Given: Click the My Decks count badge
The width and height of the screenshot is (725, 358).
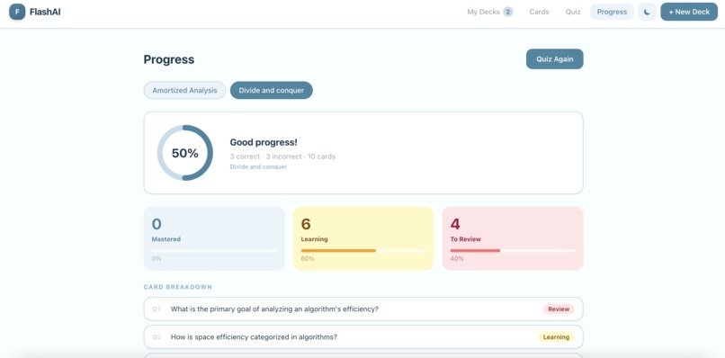Looking at the screenshot, I should pos(507,12).
